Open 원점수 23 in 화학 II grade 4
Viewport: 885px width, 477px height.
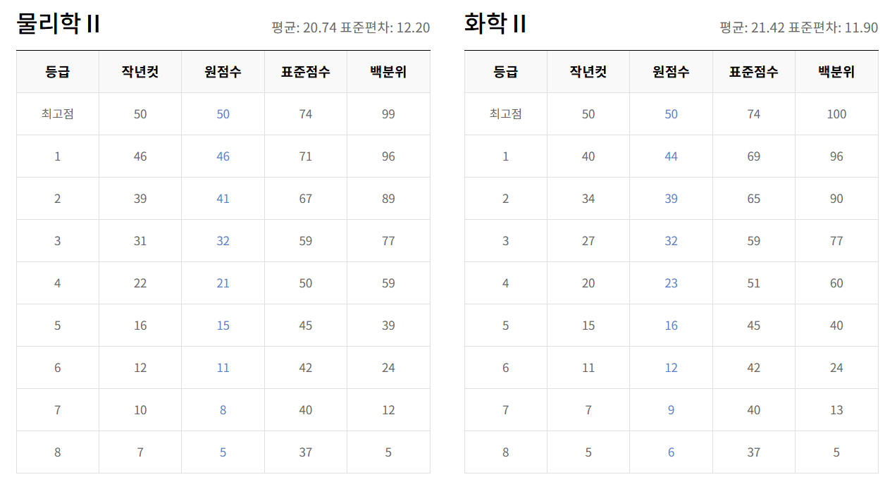[671, 283]
